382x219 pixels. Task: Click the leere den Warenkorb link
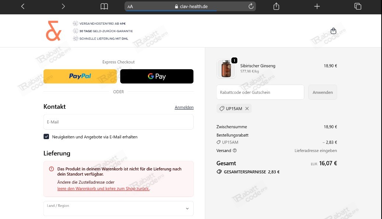tap(103, 188)
